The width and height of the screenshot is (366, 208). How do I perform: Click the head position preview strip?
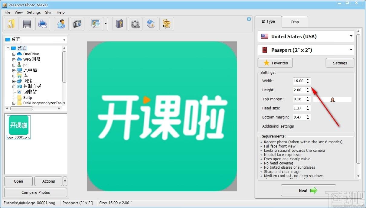332,99
